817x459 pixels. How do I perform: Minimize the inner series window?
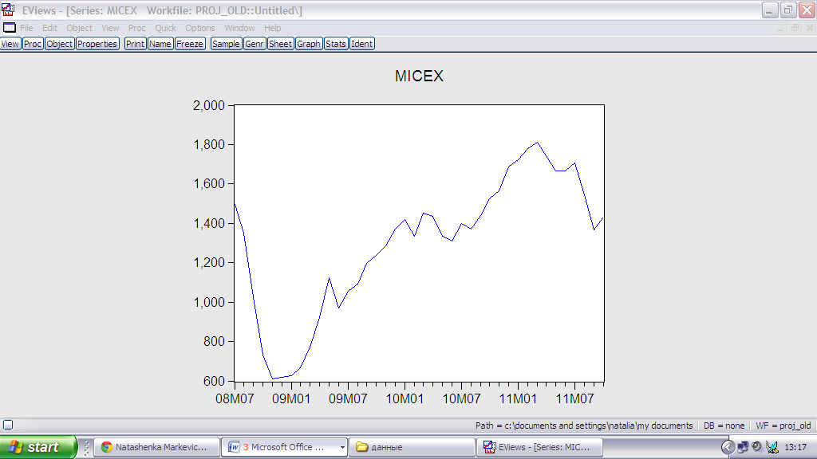point(780,28)
